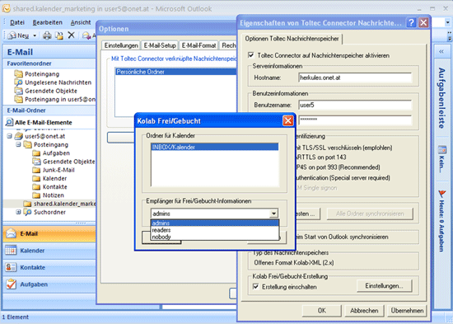Choose readers in dropdown list
This screenshot has width=453, height=324.
pos(215,230)
